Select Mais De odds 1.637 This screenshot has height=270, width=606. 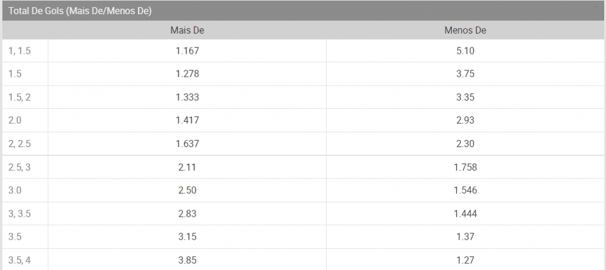[x=187, y=144]
